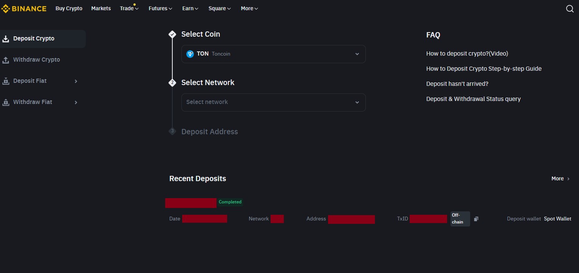The height and width of the screenshot is (273, 579).
Task: Click the Withdraw Fiat sidebar icon
Action: pos(6,102)
